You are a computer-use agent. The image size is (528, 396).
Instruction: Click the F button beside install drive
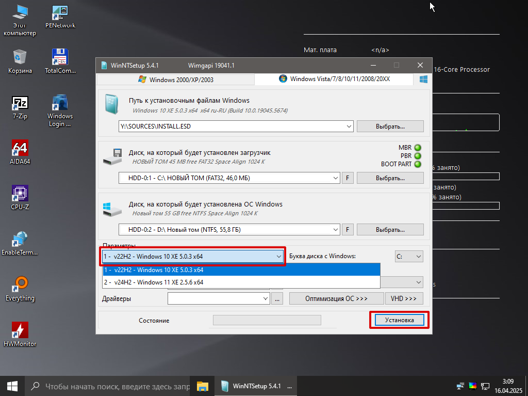pyautogui.click(x=348, y=230)
